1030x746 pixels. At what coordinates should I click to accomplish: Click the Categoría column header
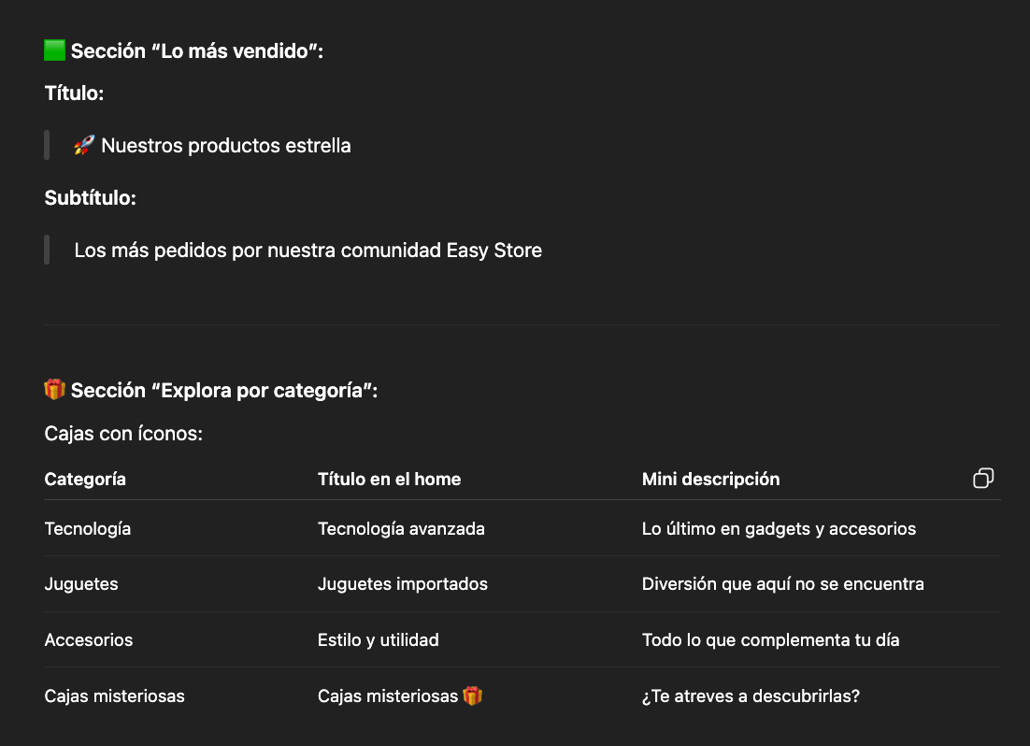point(85,480)
